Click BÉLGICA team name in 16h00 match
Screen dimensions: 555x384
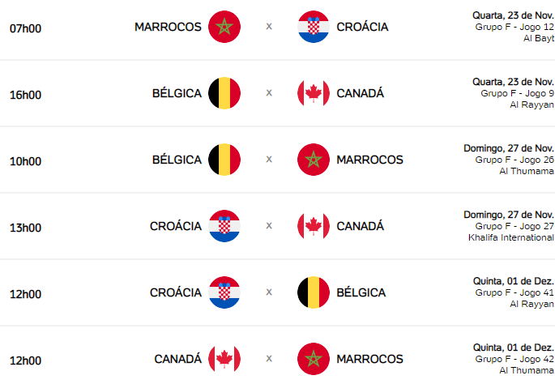click(177, 93)
